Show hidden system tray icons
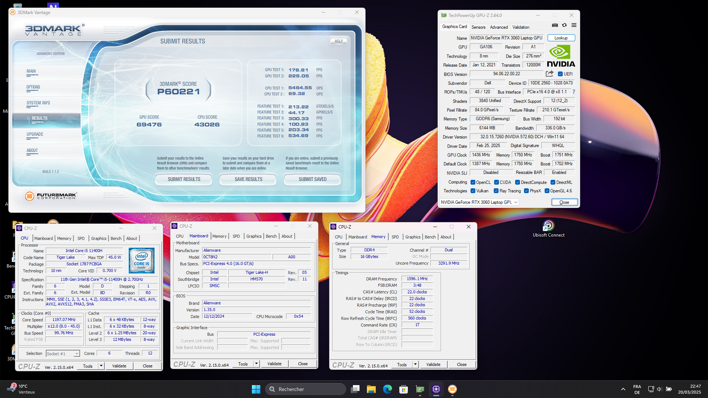The image size is (708, 398). [623, 389]
